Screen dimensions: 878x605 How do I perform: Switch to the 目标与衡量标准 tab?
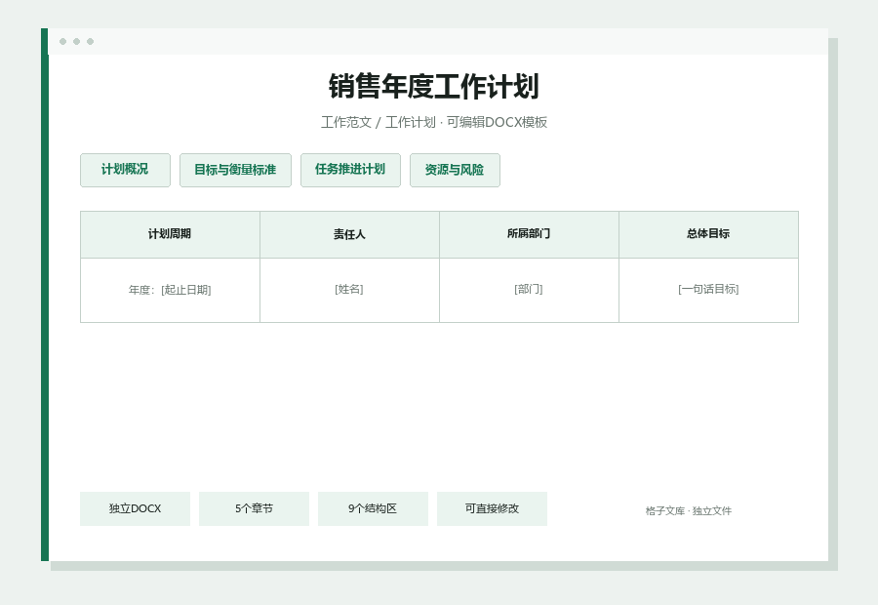[x=235, y=170]
